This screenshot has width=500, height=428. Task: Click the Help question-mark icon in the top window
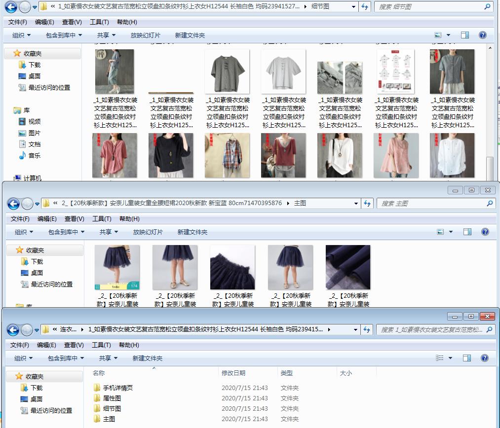click(482, 35)
